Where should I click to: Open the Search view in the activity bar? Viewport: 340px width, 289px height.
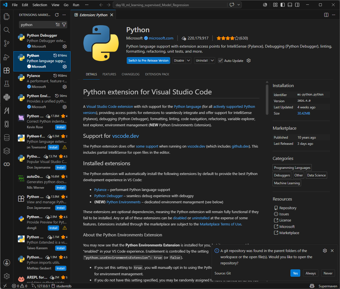pos(7,30)
